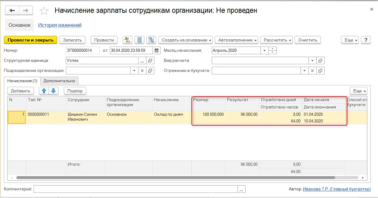The width and height of the screenshot is (378, 198).
Task: Open Отражение в бухучете dropdown arrow
Action: point(304,71)
